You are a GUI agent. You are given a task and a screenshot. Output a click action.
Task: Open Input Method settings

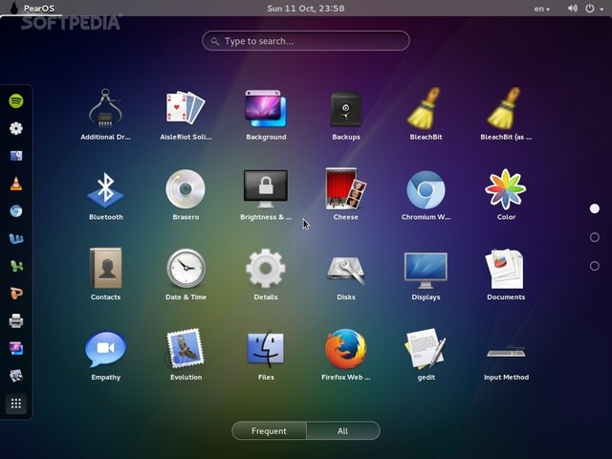[x=506, y=362]
